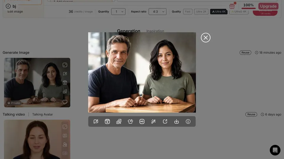Image resolution: width=284 pixels, height=159 pixels.
Task: Open the three-dots menu on the couple thumbnail
Action: coord(58,102)
